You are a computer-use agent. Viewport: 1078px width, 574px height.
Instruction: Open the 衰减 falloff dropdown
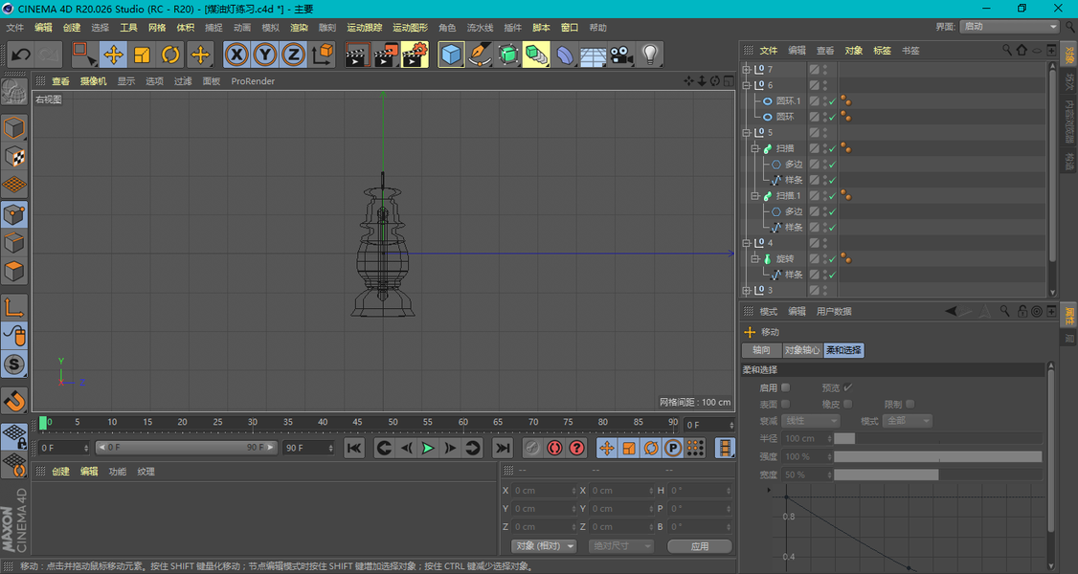811,421
